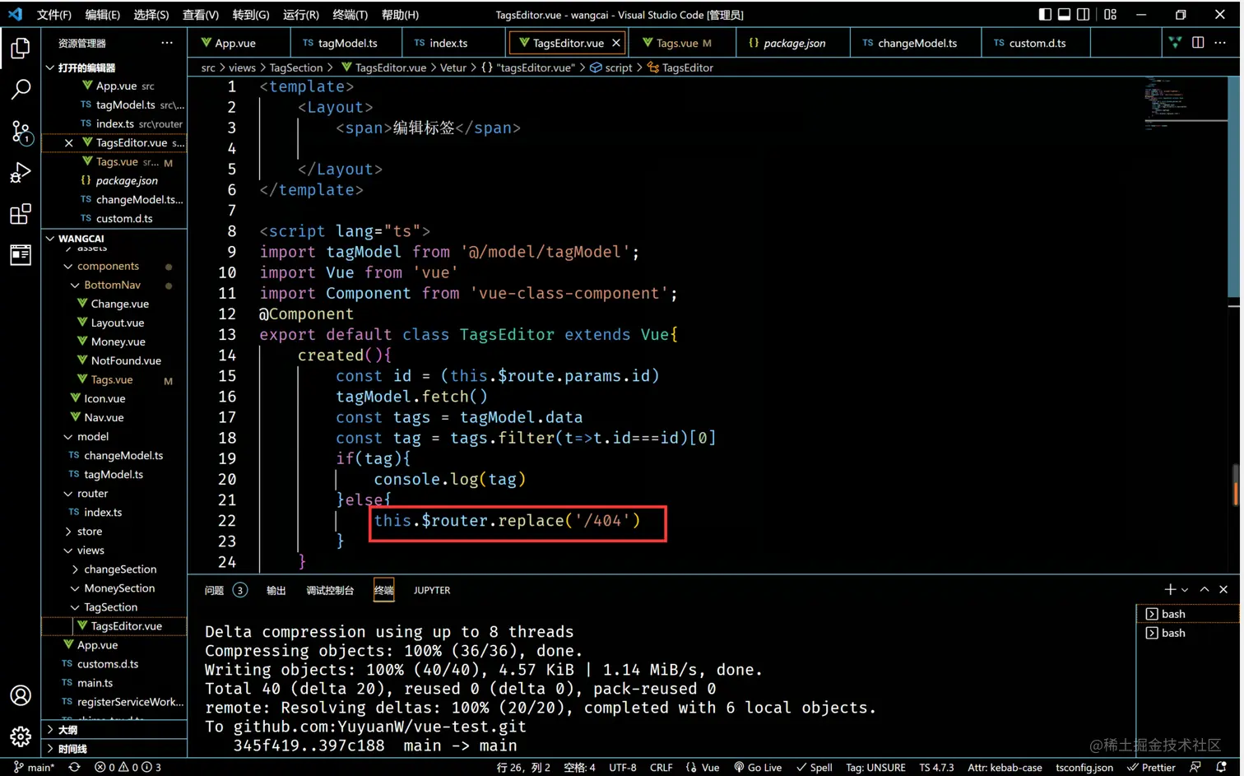Open errors and warnings status indicator

click(128, 767)
